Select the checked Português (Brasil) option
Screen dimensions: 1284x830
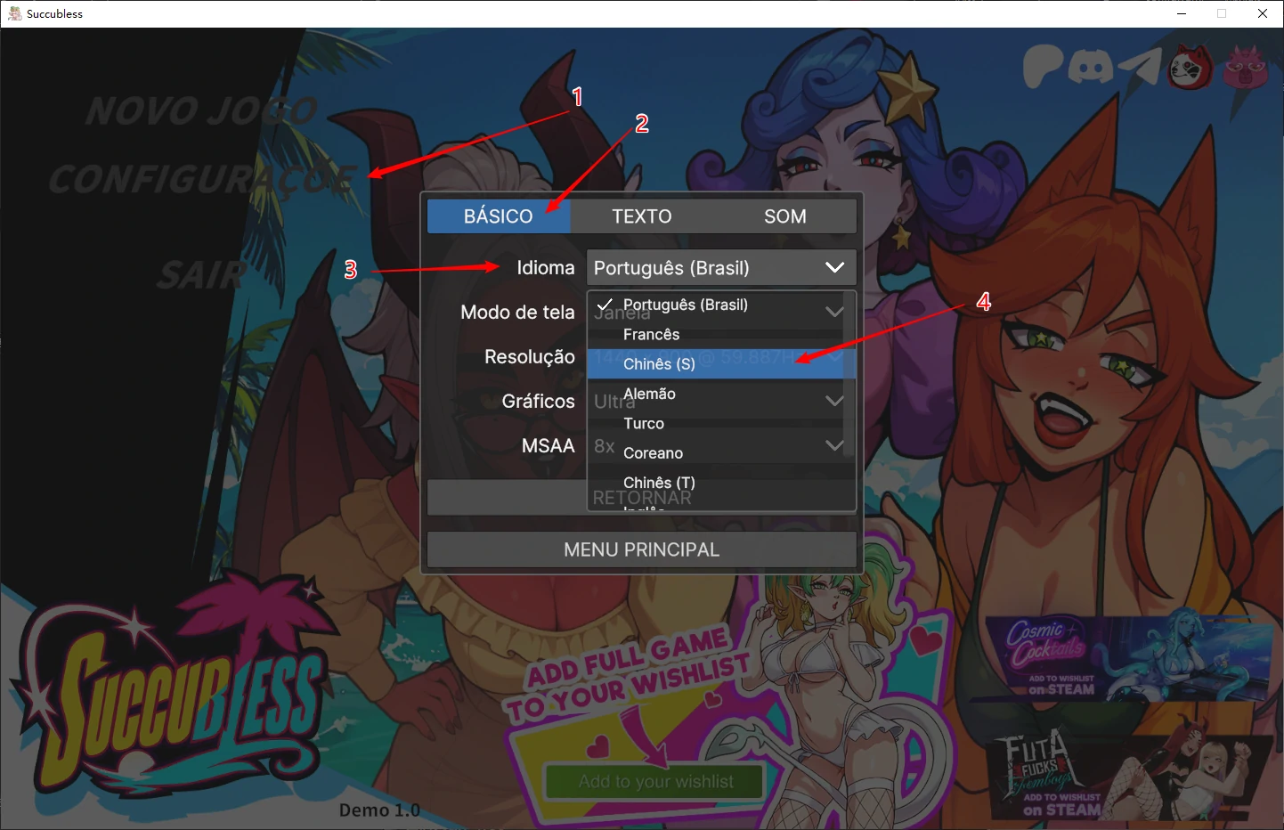pyautogui.click(x=685, y=305)
